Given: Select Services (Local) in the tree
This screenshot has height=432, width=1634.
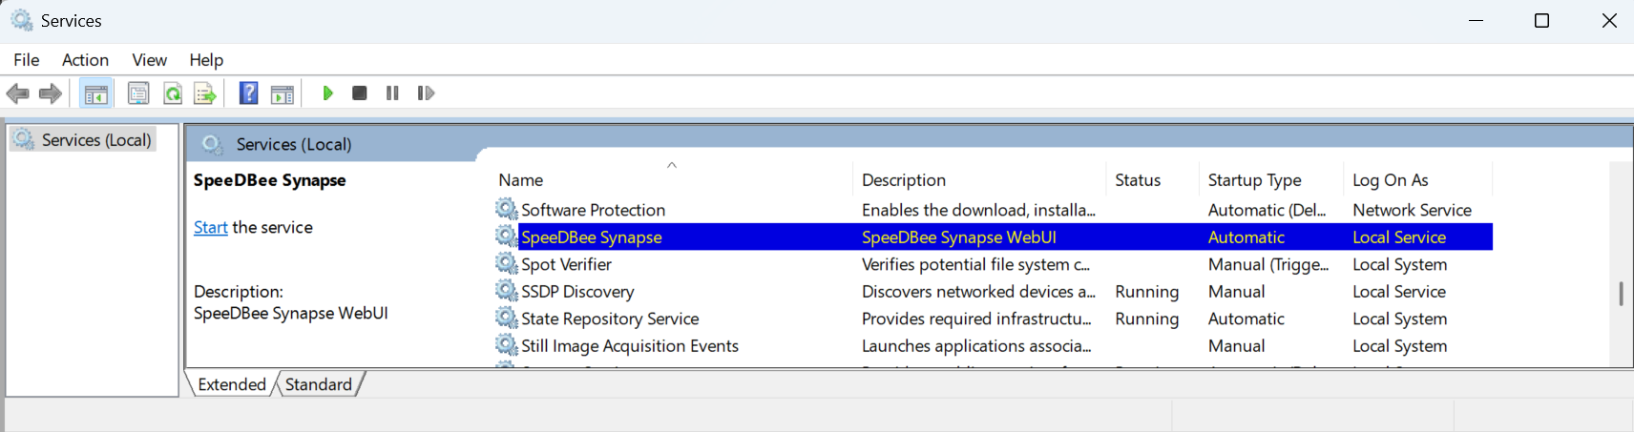Looking at the screenshot, I should [x=95, y=140].
